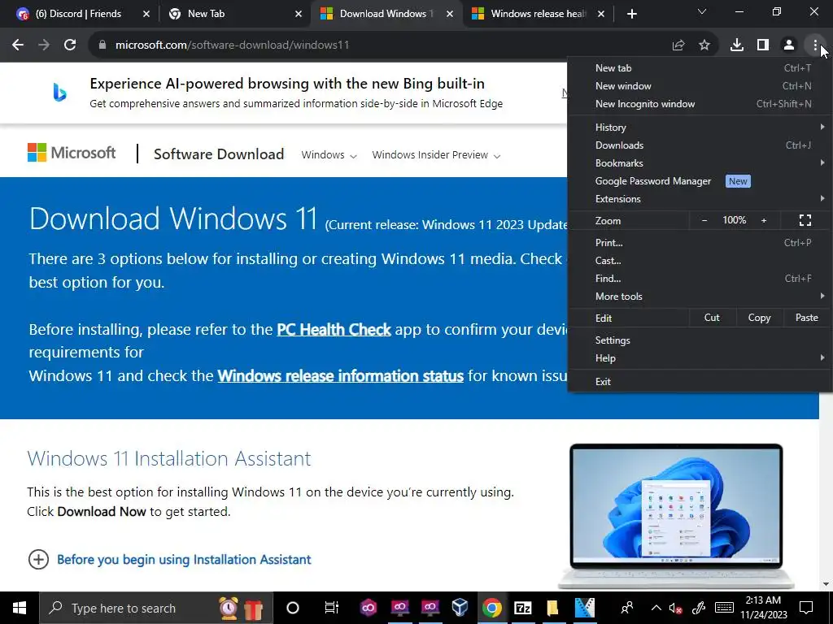Click the tab search chevron

point(702,11)
